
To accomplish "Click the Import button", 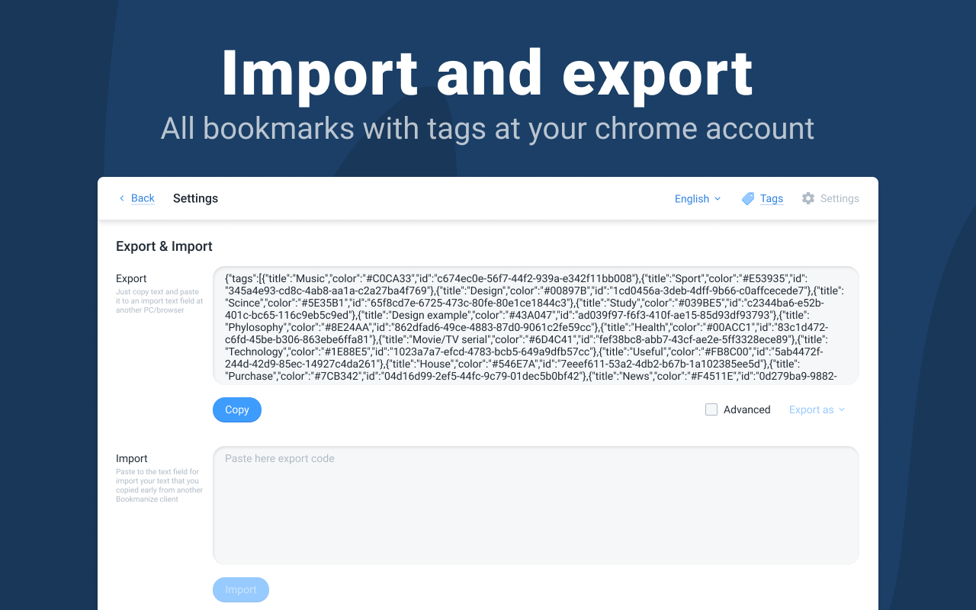I will (x=241, y=589).
